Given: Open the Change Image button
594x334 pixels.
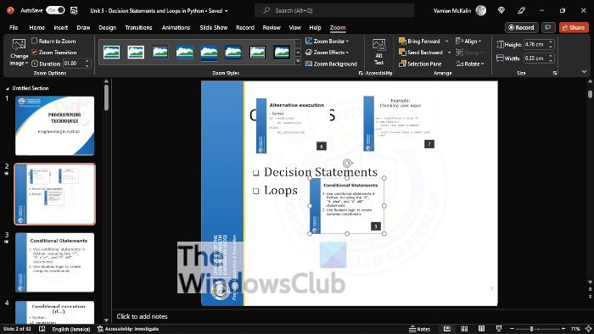Looking at the screenshot, I should pos(19,53).
